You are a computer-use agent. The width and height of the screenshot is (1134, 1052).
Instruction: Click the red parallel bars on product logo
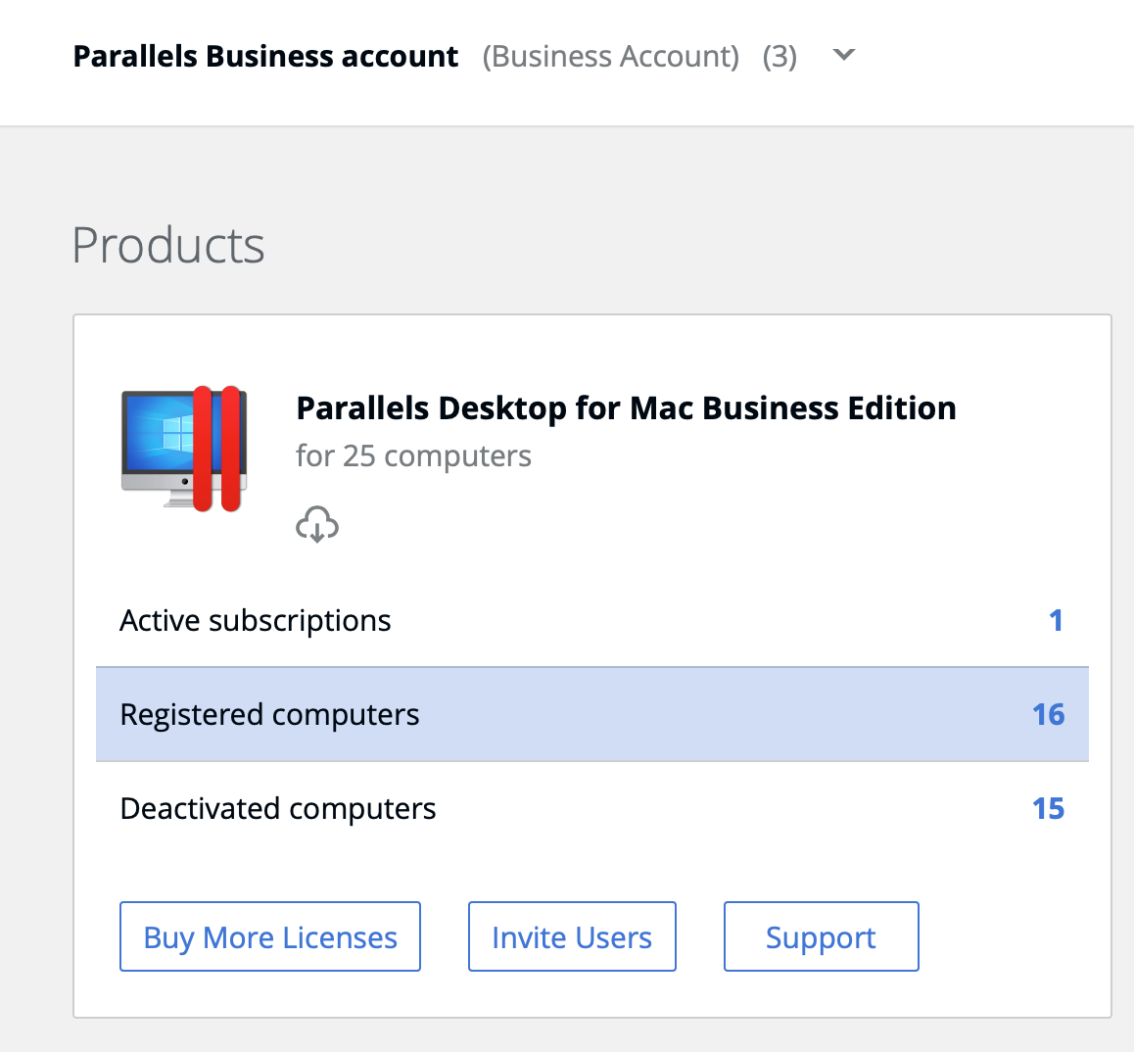216,448
